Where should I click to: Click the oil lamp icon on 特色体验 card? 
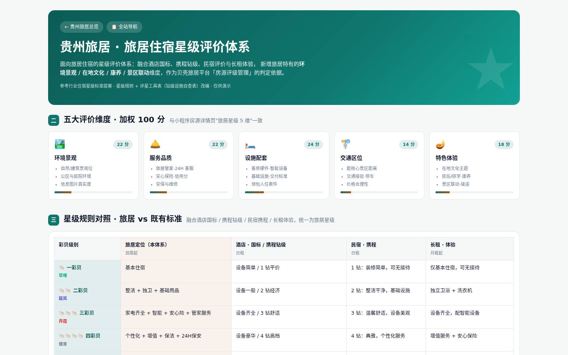(441, 144)
